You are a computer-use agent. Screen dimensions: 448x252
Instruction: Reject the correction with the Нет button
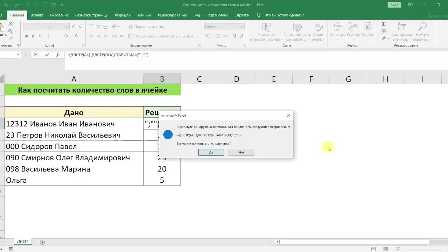coord(241,152)
